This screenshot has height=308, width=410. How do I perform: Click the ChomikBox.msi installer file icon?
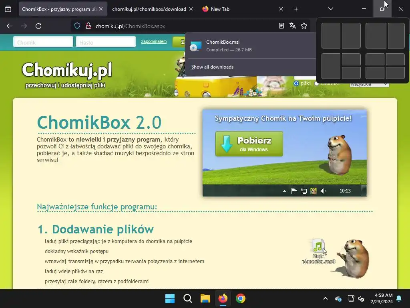196,46
